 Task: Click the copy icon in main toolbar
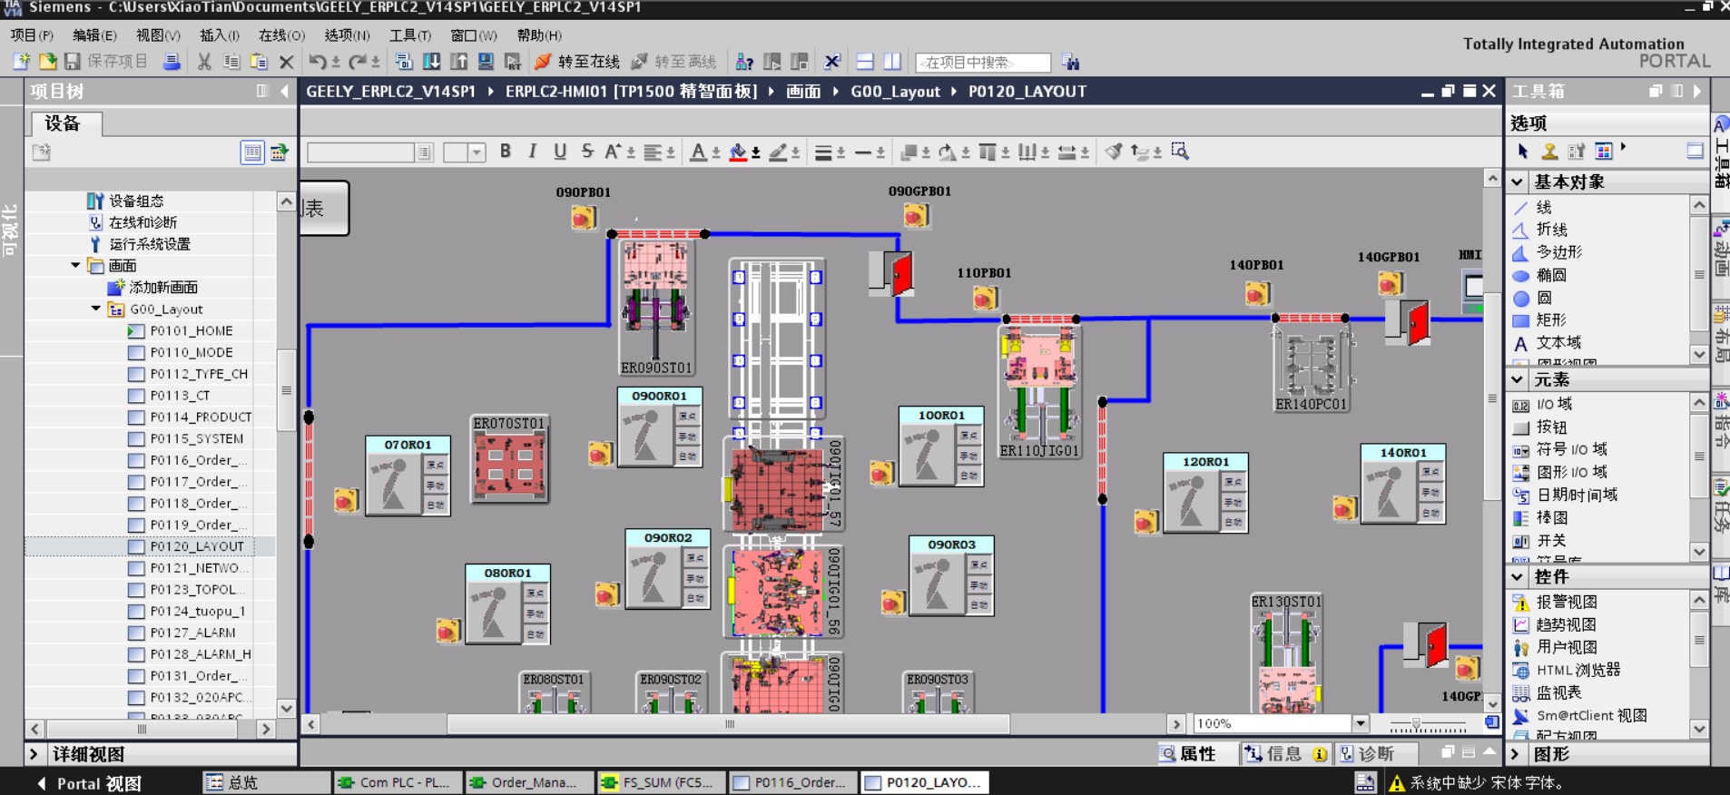[231, 62]
